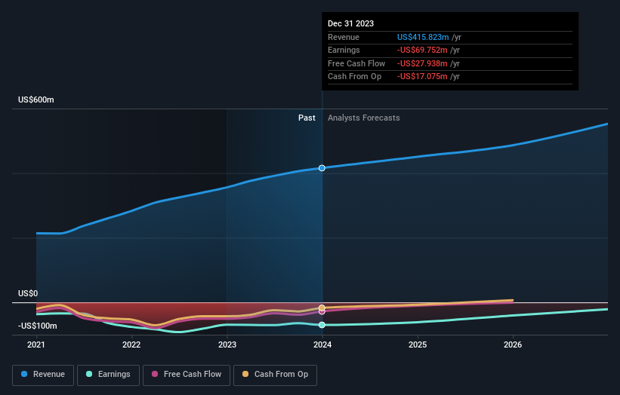Select the Cash From Op marker at 2024
Screen dimensions: 620x395
point(322,308)
